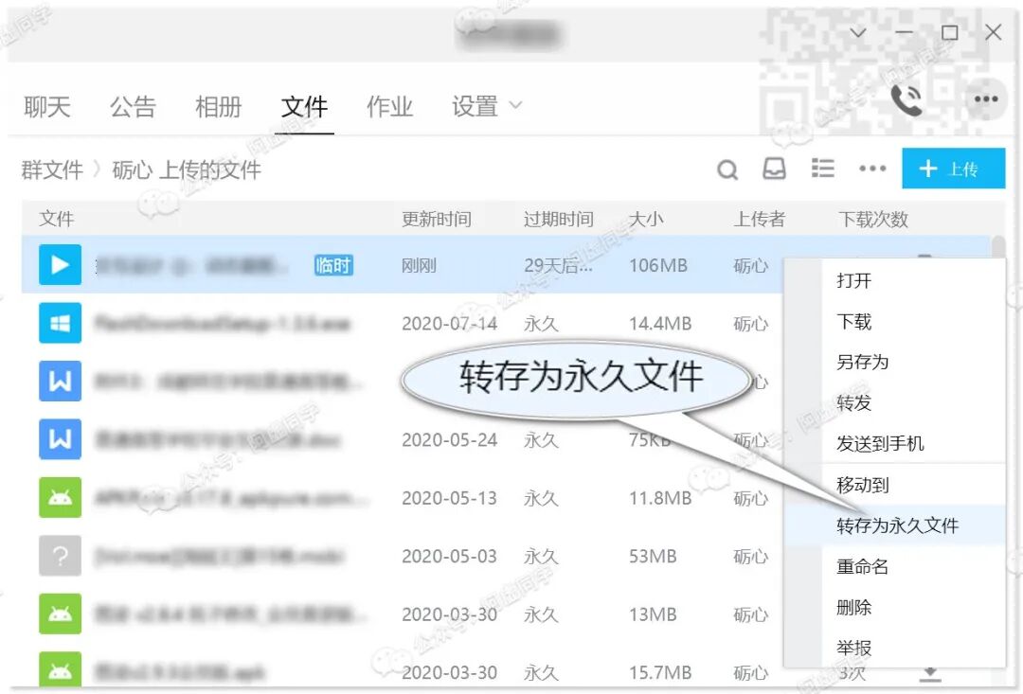The height and width of the screenshot is (694, 1023).
Task: Open the file inbox tray icon
Action: tap(775, 169)
